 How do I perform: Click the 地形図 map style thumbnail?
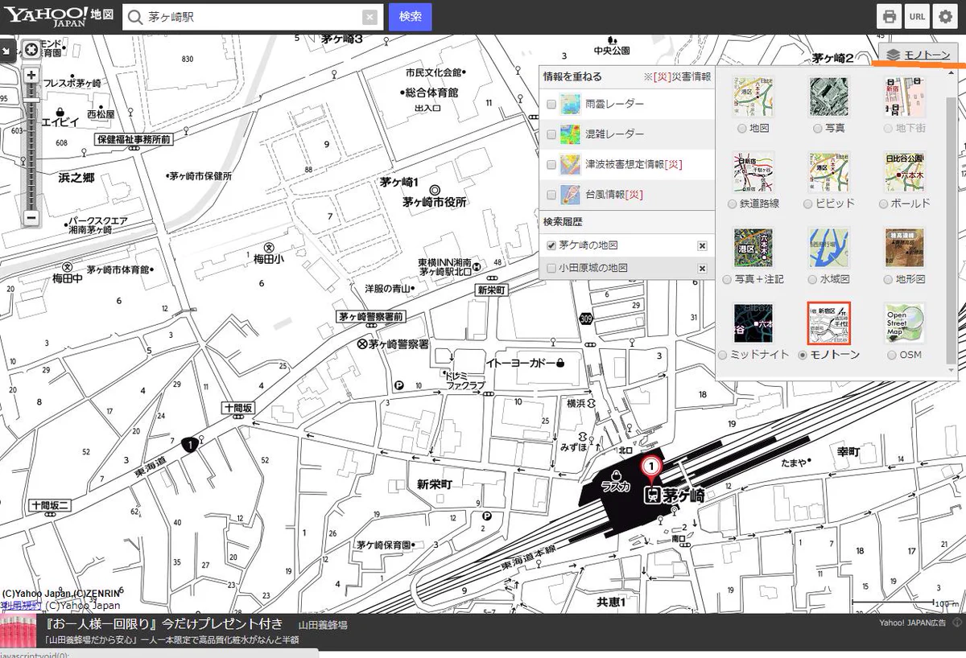[x=905, y=249]
